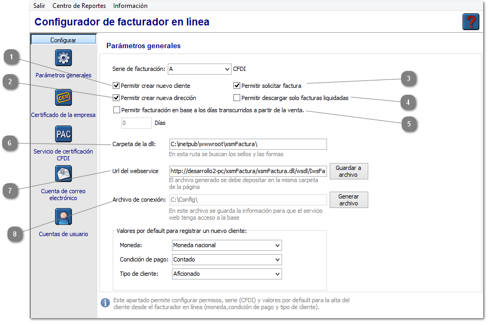Click Parámetros generales sidebar label
Viewport: 490px width, 325px height.
63,75
